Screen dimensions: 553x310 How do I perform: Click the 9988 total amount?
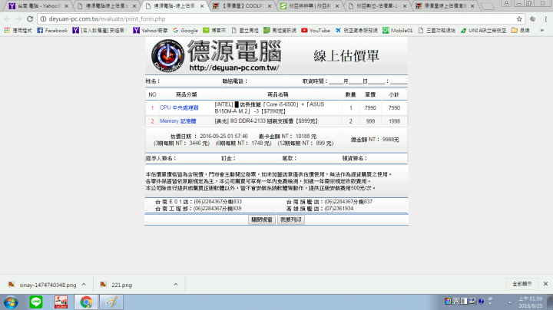(x=390, y=140)
